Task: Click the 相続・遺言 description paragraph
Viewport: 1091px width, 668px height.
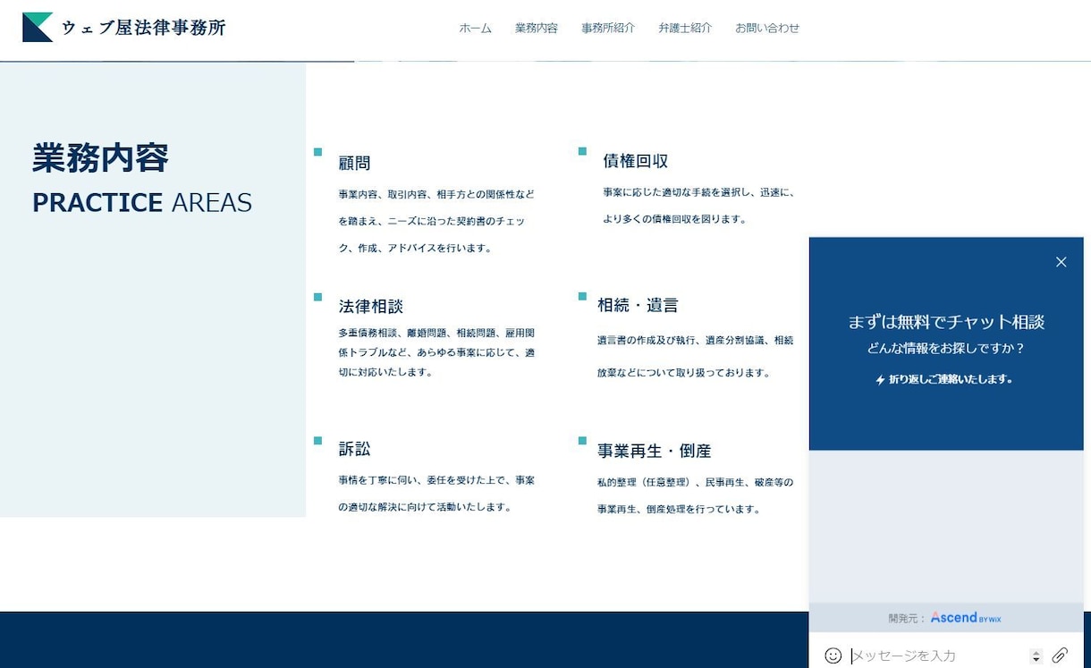Action: point(696,357)
